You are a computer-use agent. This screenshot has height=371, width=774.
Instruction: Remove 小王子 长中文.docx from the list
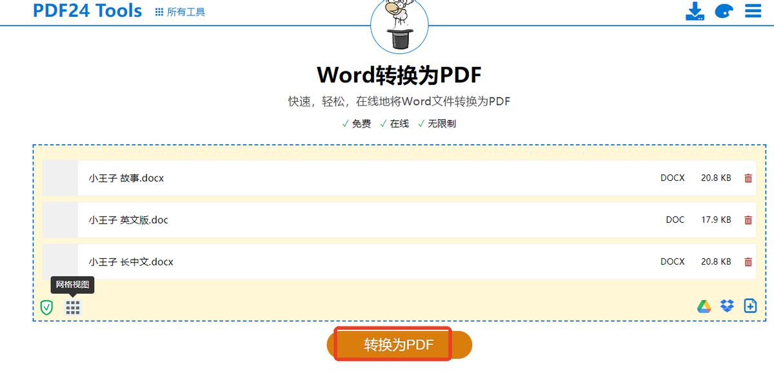pos(748,262)
